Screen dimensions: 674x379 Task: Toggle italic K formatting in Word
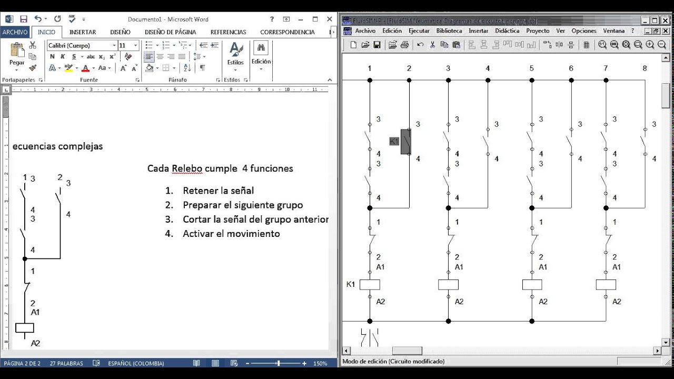63,56
